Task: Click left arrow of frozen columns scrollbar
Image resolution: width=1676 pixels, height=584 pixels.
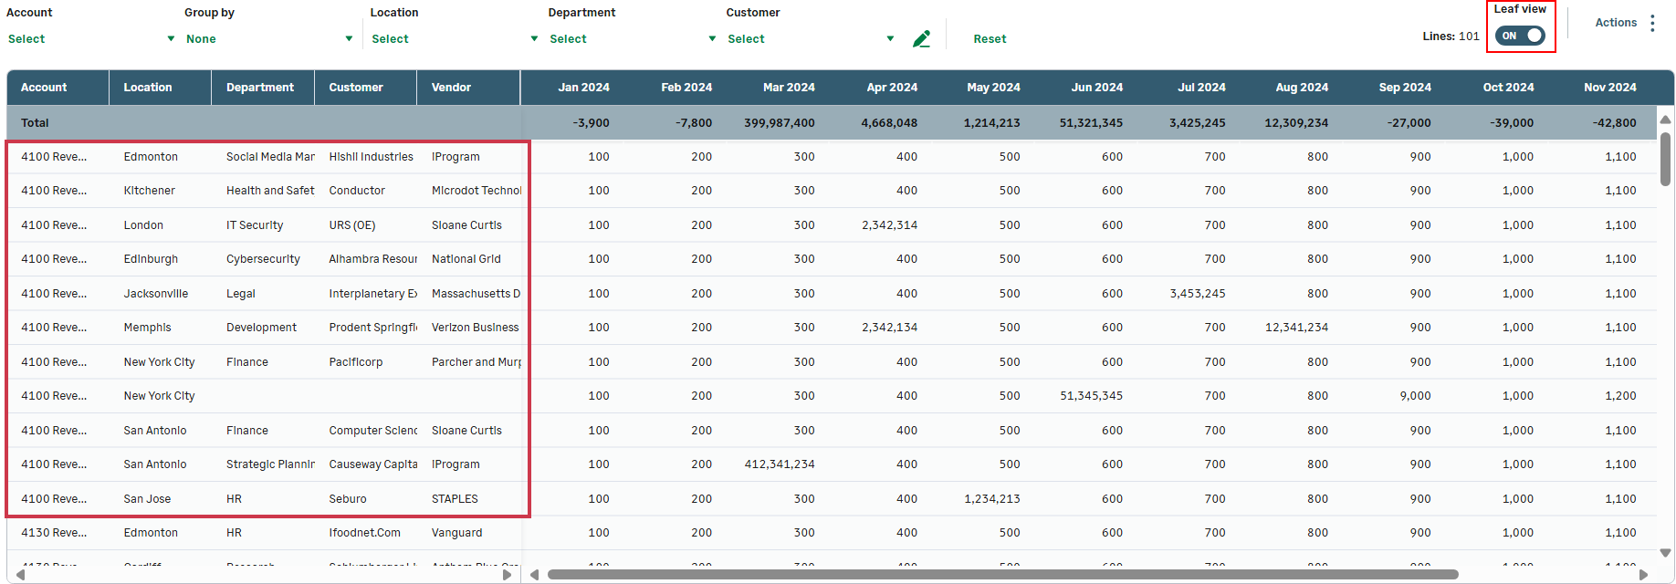Action: 20,575
